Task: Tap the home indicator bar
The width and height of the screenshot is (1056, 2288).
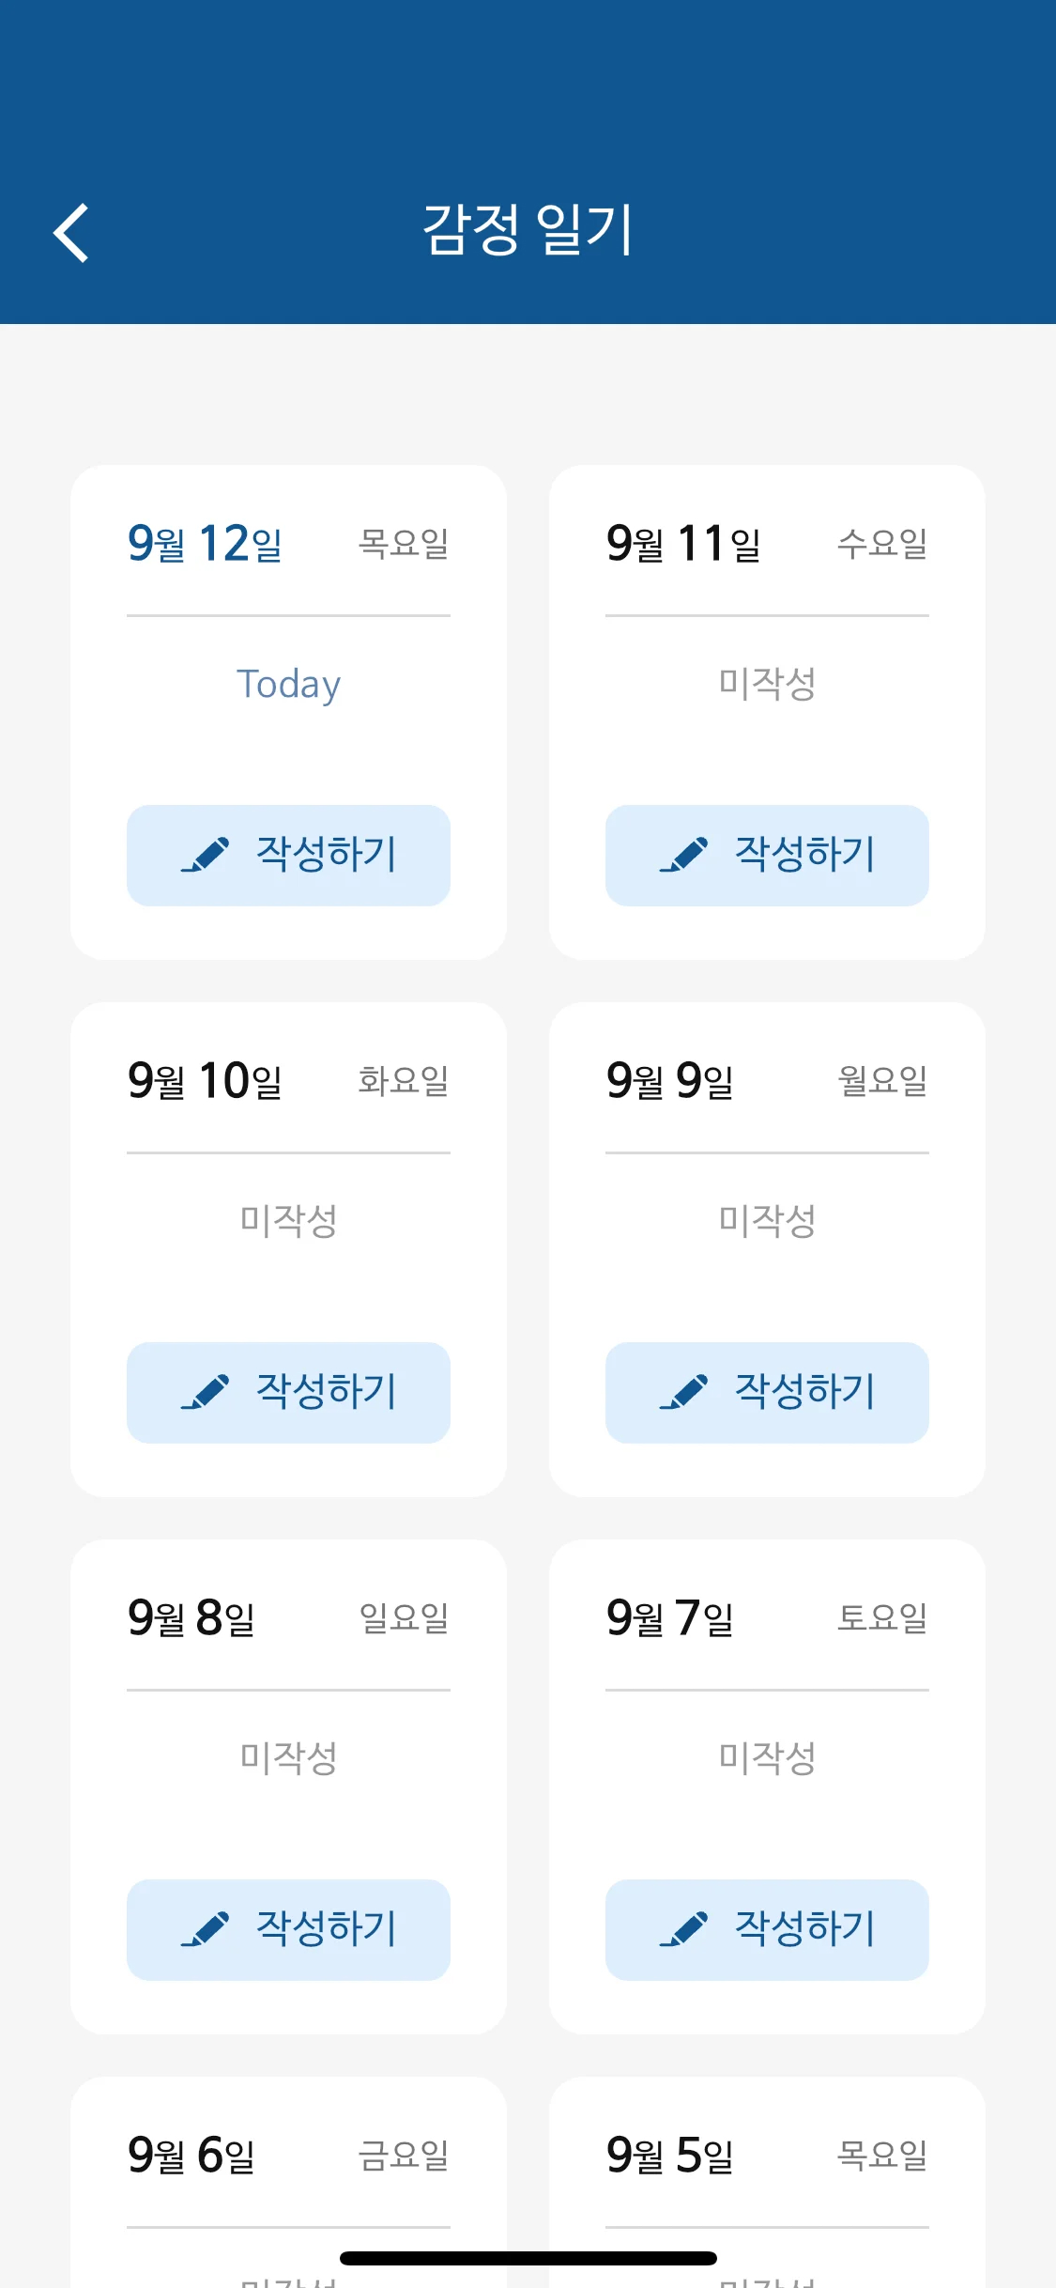Action: click(x=528, y=2258)
